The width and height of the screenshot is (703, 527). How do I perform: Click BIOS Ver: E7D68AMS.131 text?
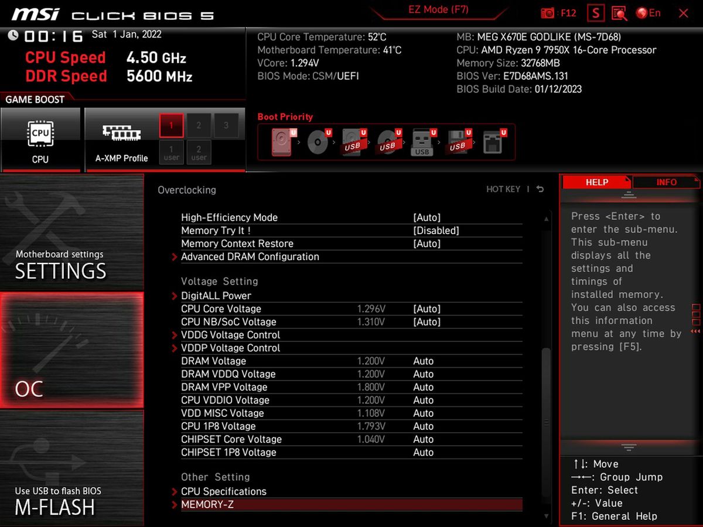click(x=512, y=76)
